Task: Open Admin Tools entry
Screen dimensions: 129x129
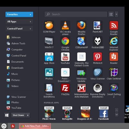Action: [16, 43]
